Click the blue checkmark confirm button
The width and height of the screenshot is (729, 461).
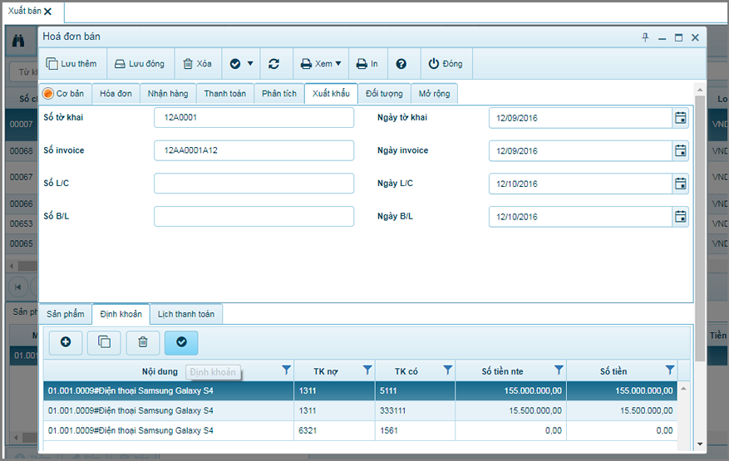[x=181, y=341]
